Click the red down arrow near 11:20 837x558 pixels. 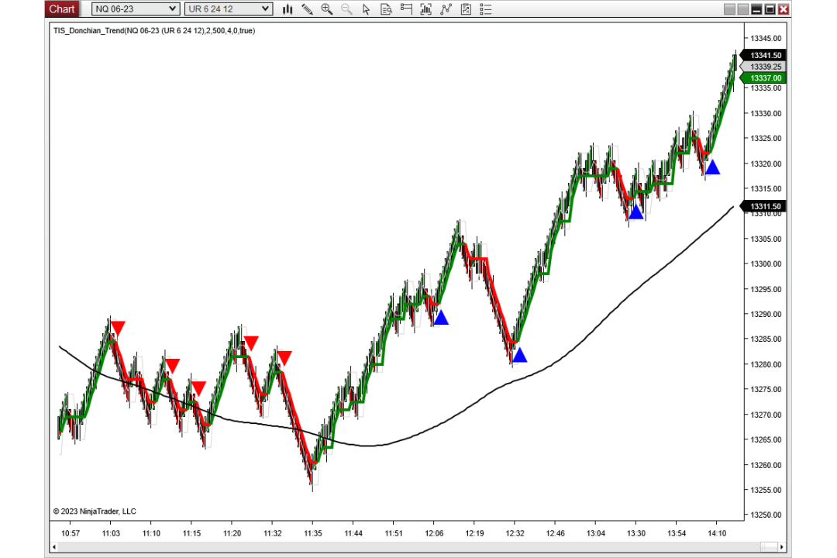pyautogui.click(x=251, y=343)
